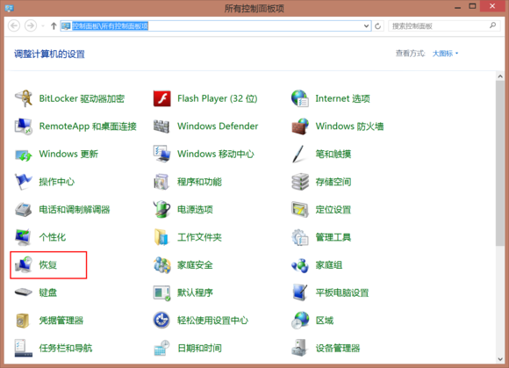Go up one level with the up arrow
Image resolution: width=509 pixels, height=368 pixels.
(x=54, y=26)
